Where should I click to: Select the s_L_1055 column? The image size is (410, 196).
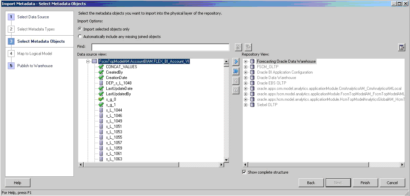(114, 137)
